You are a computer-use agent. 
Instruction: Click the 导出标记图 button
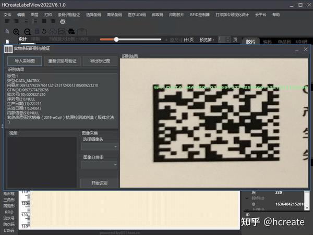(100, 61)
